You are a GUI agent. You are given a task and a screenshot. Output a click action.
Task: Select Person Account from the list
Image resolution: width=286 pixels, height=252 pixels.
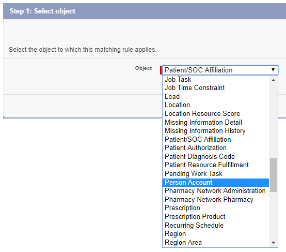(216, 182)
